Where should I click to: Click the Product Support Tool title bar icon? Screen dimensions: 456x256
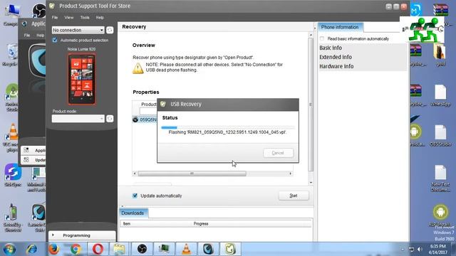(x=52, y=6)
